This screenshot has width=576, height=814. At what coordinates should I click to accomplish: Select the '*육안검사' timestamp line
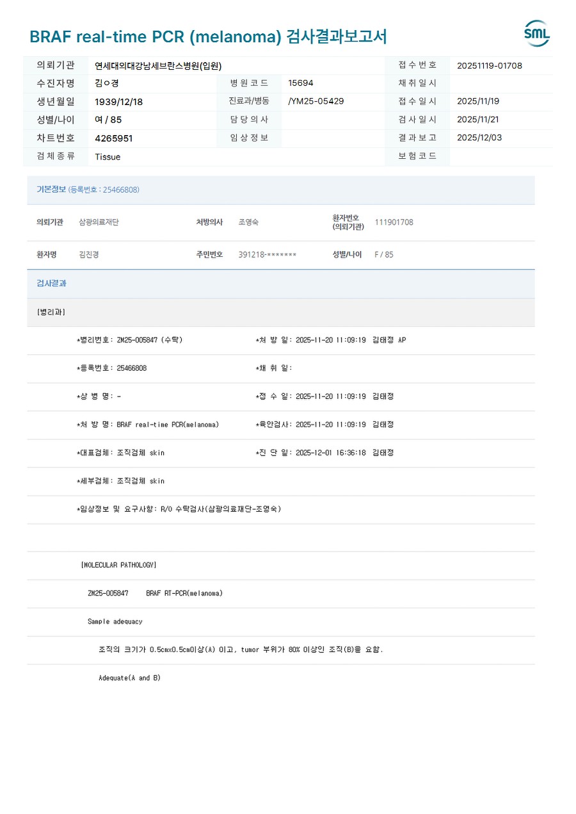point(324,425)
